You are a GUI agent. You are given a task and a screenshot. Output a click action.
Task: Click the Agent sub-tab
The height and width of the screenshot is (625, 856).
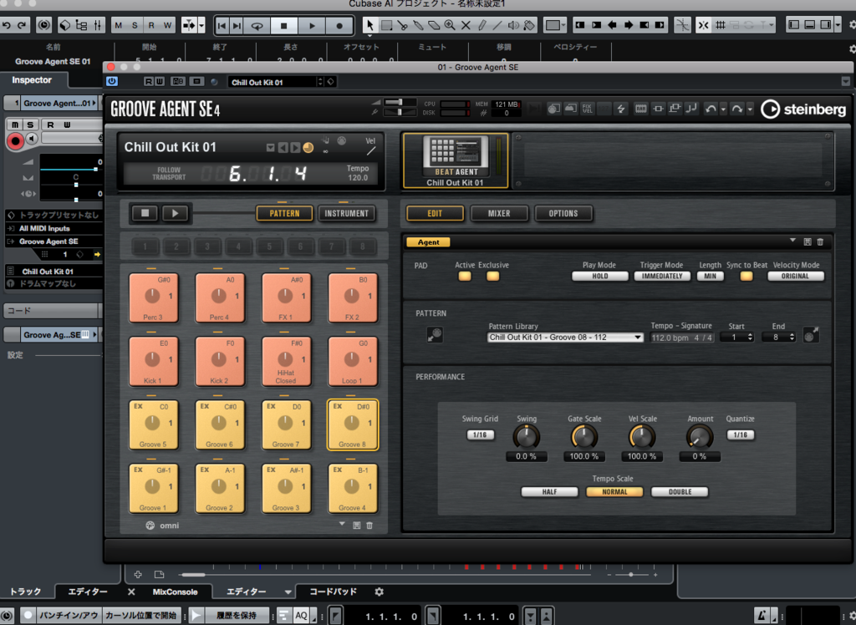(429, 241)
